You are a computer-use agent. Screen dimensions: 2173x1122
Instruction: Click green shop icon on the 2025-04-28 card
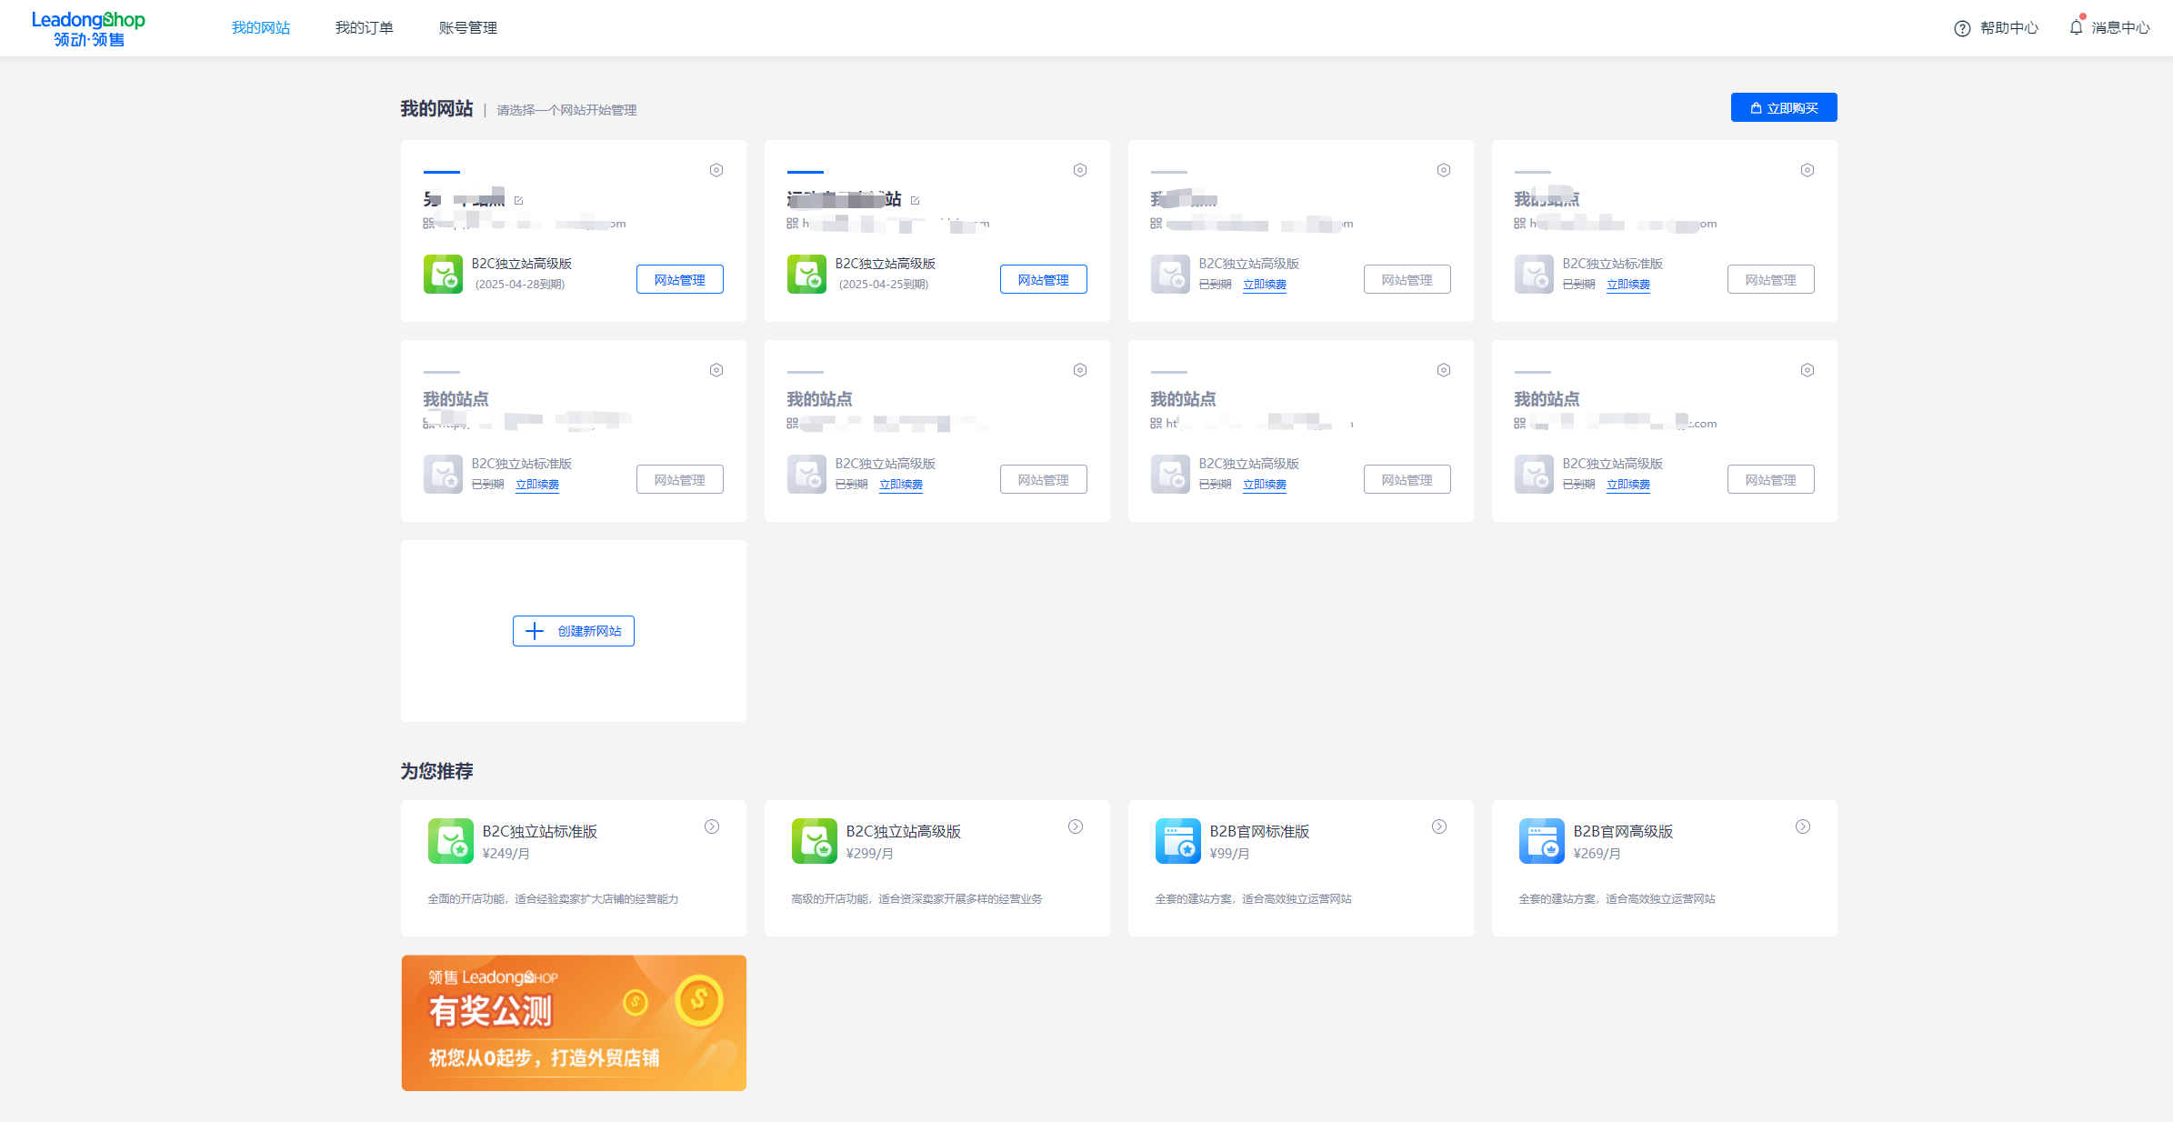pyautogui.click(x=443, y=274)
